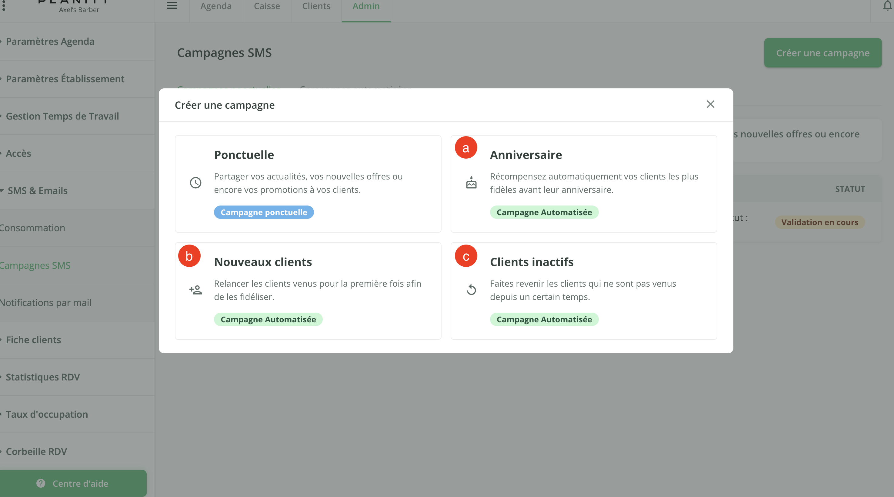Click the clock icon in Ponctuelle card
This screenshot has width=894, height=497.
pos(195,183)
